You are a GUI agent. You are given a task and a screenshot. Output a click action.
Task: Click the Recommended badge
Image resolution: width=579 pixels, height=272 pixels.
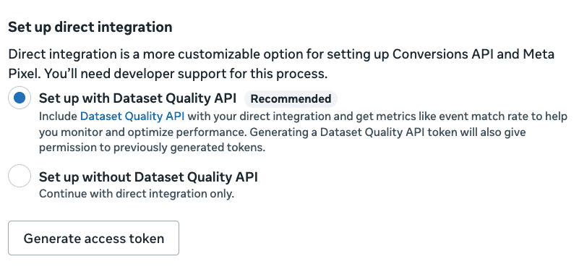click(x=291, y=98)
